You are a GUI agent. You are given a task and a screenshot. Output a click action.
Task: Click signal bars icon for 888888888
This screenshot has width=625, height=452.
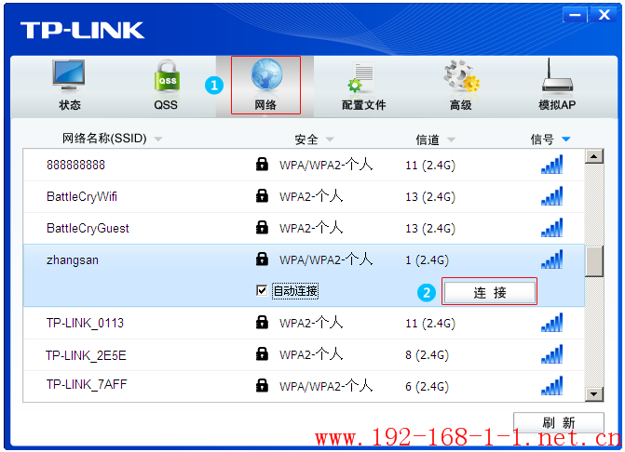pos(552,164)
